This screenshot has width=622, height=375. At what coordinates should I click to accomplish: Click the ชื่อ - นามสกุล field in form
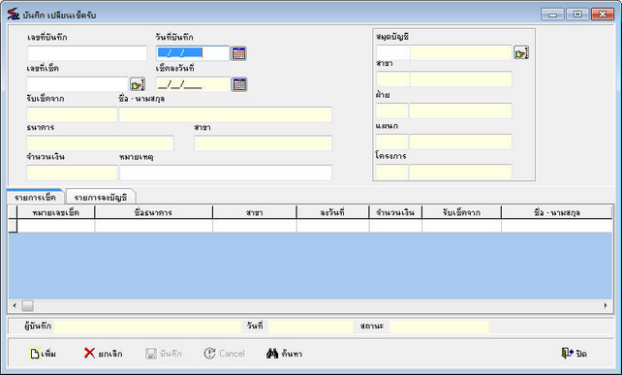226,114
